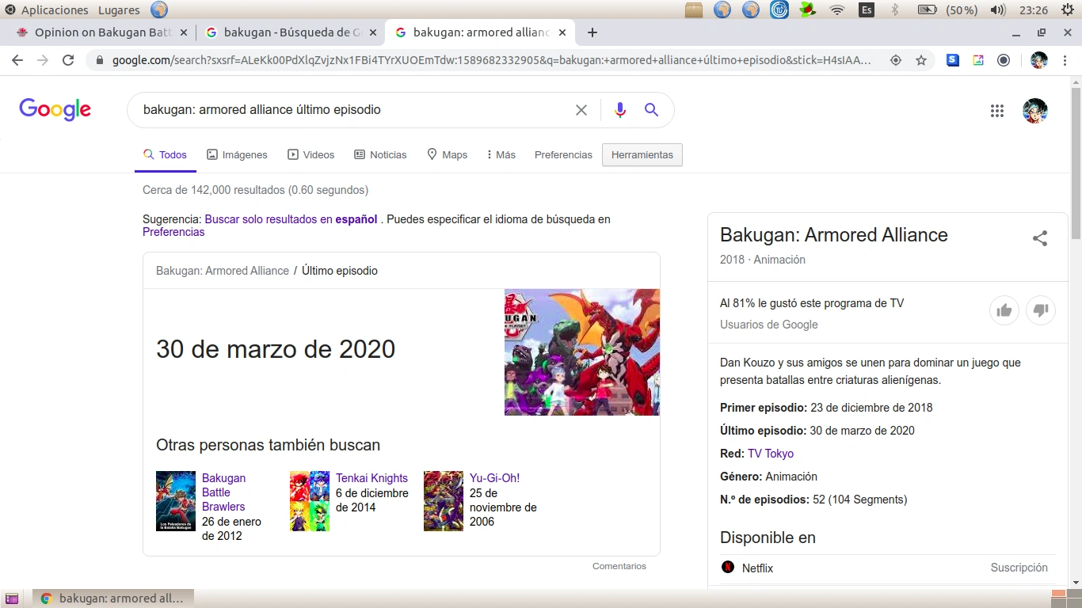This screenshot has height=608, width=1082.
Task: Switch to the Imágenes search tab
Action: (237, 154)
